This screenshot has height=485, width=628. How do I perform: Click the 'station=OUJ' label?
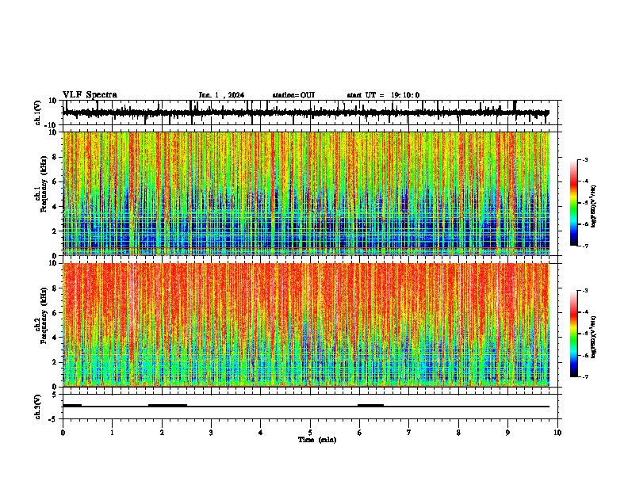[293, 95]
